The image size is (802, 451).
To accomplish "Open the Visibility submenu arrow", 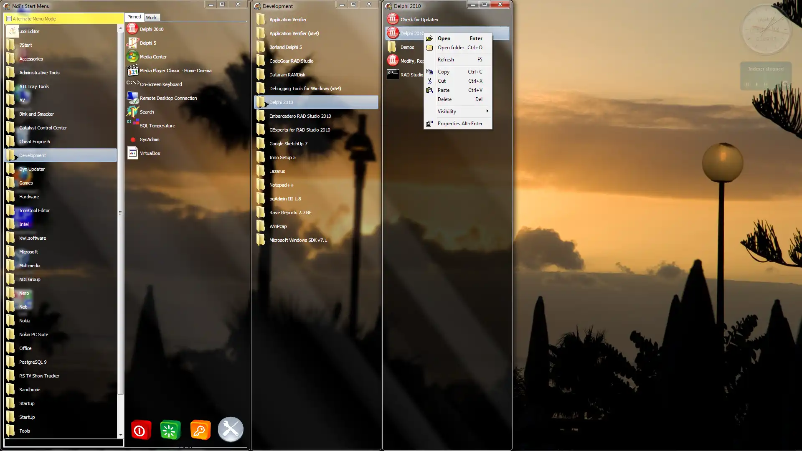I will [487, 111].
